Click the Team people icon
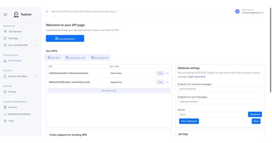 pyautogui.click(x=5, y=121)
